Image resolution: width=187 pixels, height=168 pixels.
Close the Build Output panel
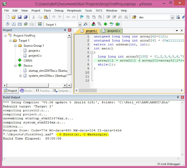(182, 97)
